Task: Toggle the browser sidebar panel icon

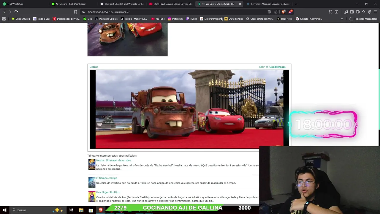Action: (x=352, y=12)
